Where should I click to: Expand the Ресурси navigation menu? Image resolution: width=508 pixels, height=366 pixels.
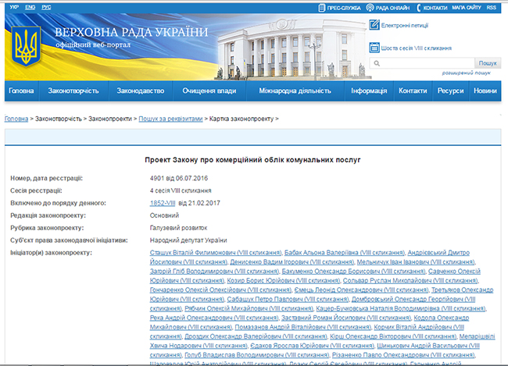pos(451,91)
